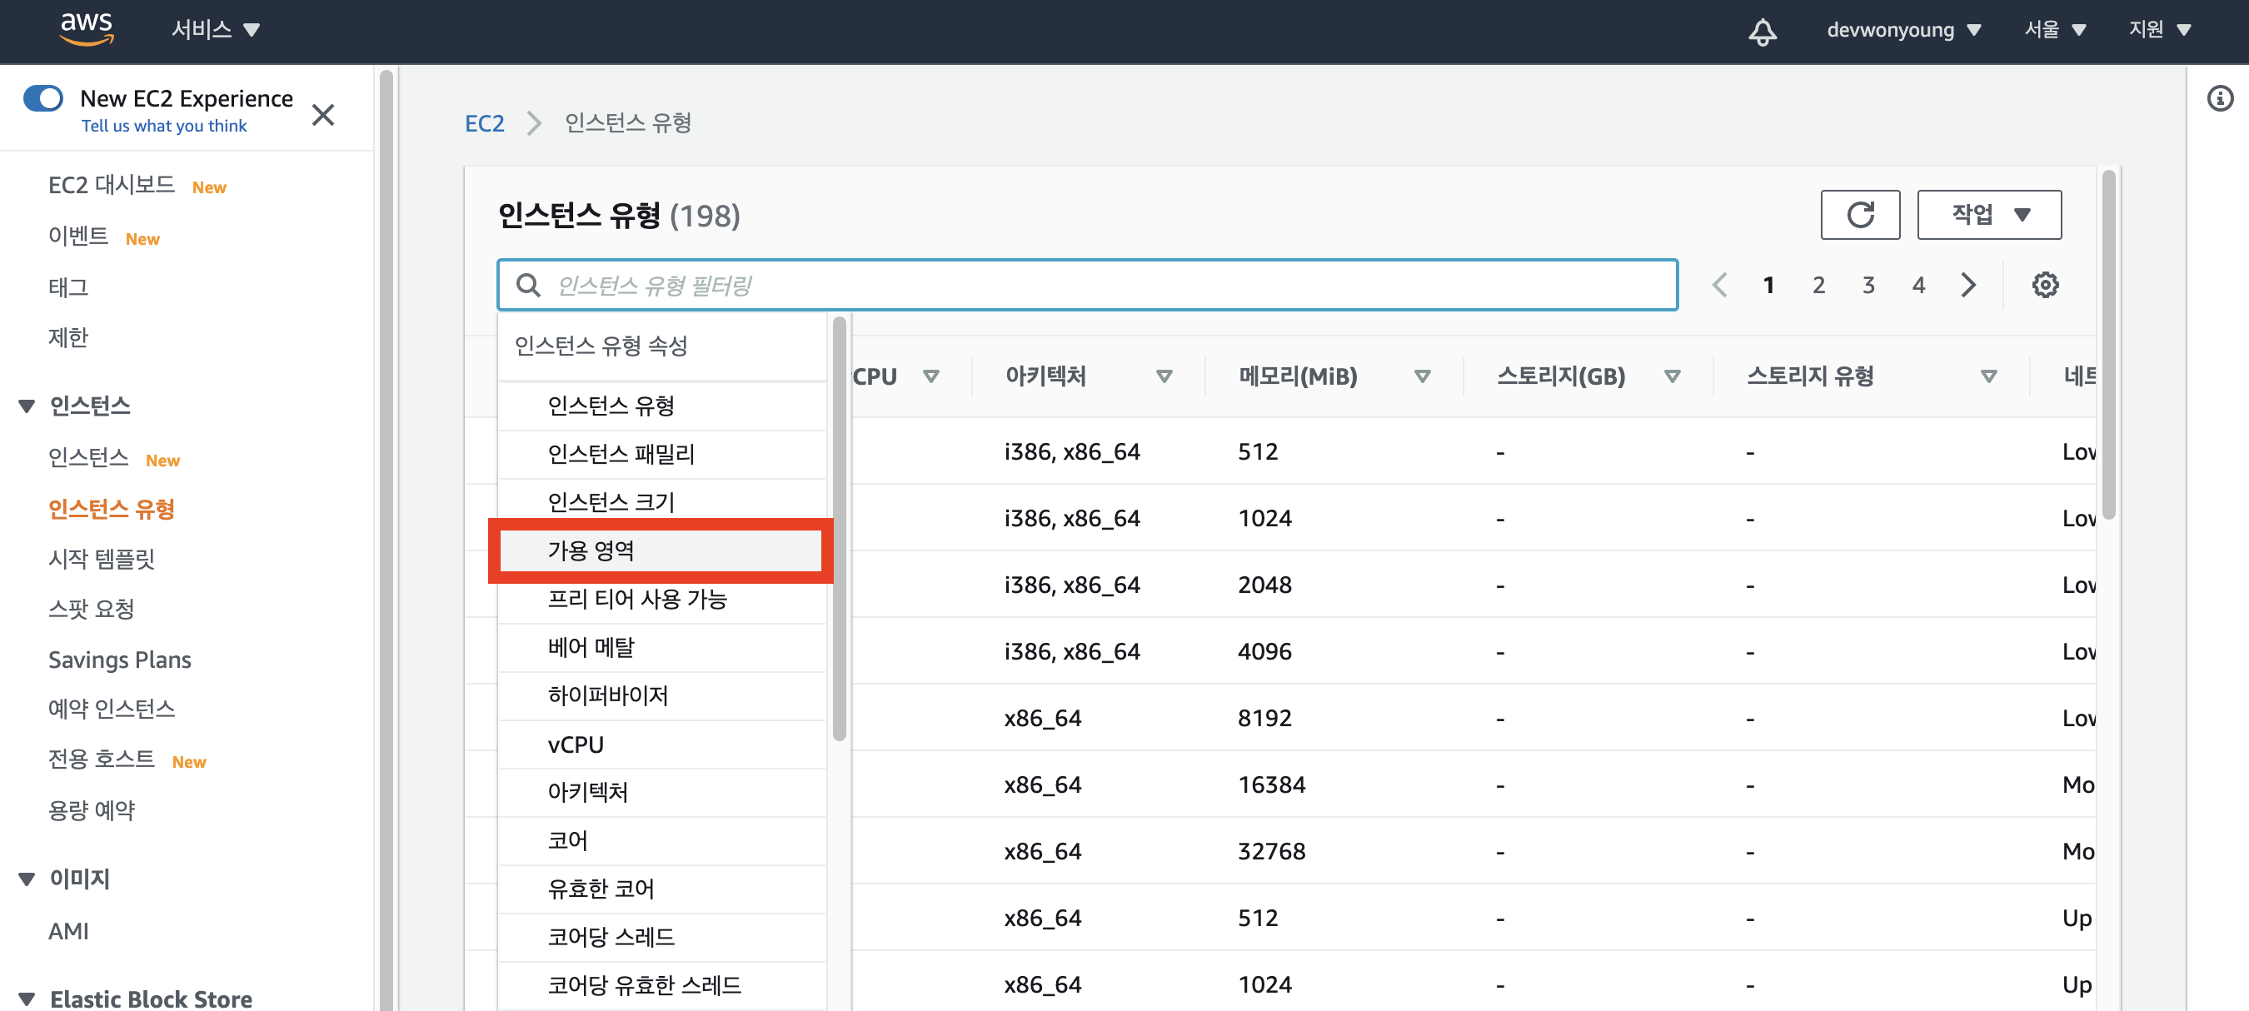Click the refresh instance types button
The width and height of the screenshot is (2249, 1011).
point(1860,215)
